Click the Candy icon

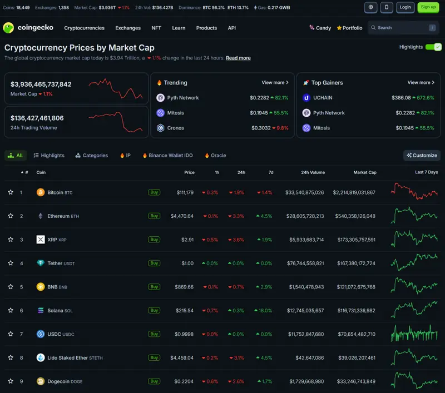(311, 27)
